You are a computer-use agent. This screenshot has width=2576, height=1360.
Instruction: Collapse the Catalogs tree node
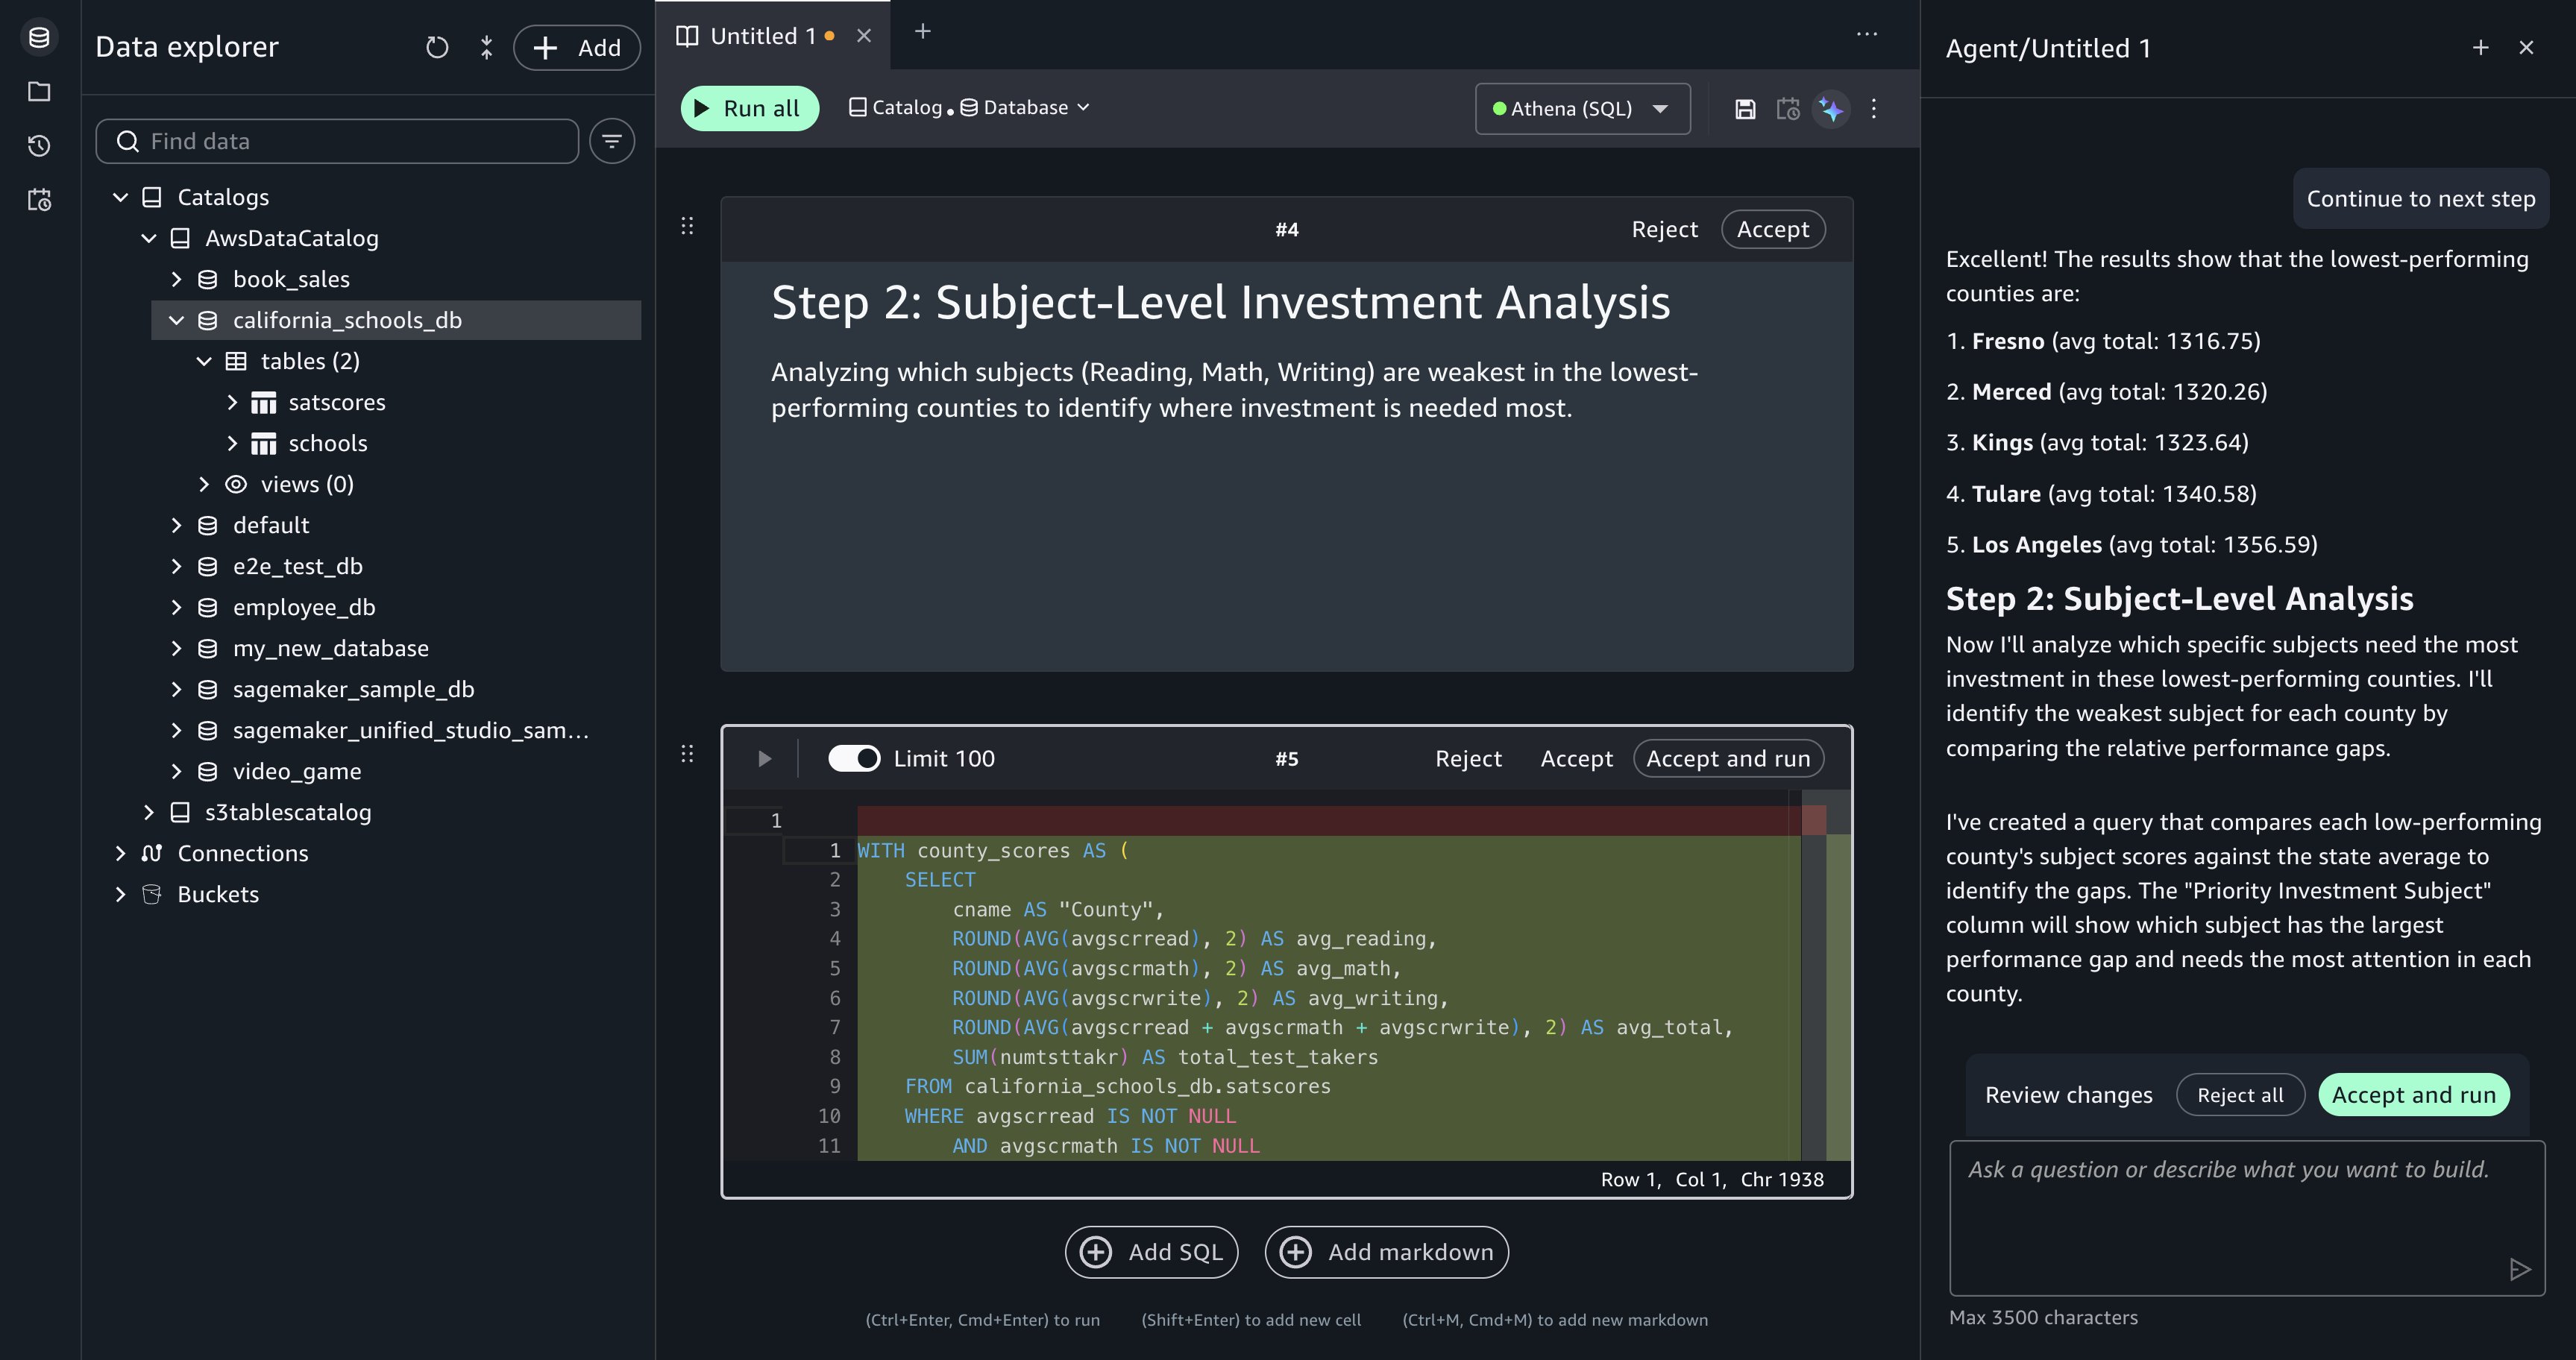(120, 197)
